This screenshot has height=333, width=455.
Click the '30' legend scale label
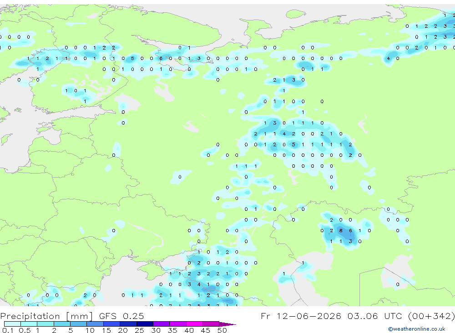coord(156,330)
